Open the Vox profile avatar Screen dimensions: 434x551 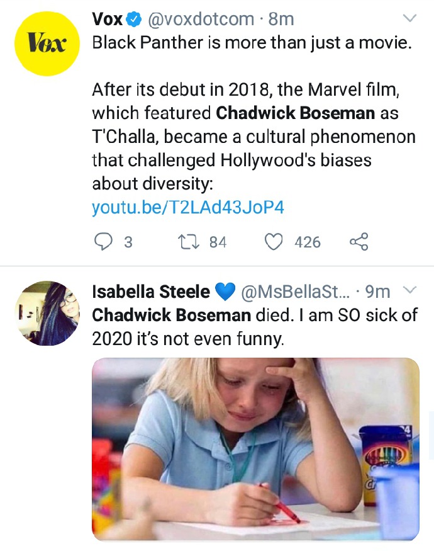47,43
